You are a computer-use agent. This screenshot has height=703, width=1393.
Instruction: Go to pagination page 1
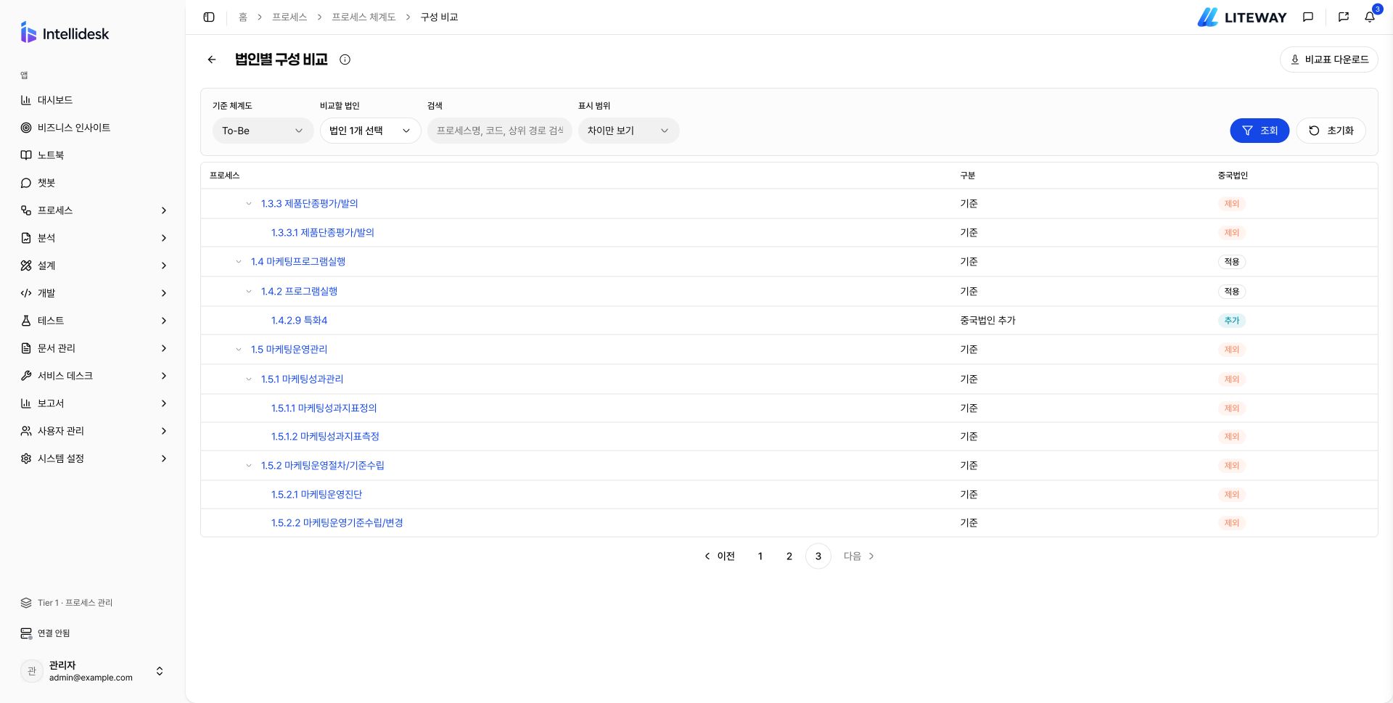click(x=760, y=556)
